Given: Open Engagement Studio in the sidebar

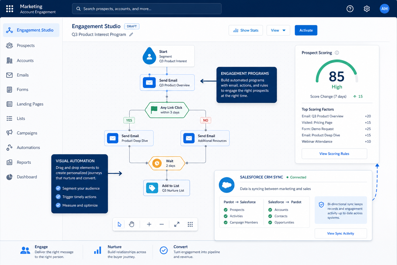Looking at the screenshot, I should click(31, 30).
